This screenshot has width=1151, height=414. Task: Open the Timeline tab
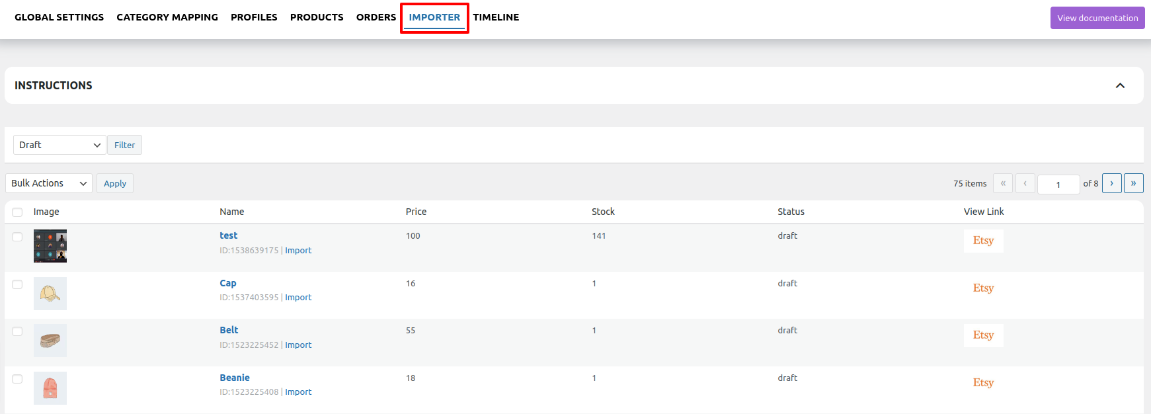tap(496, 17)
